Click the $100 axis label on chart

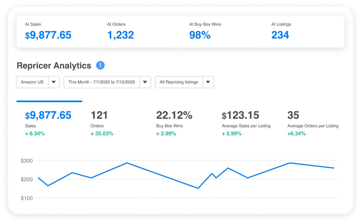27,198
